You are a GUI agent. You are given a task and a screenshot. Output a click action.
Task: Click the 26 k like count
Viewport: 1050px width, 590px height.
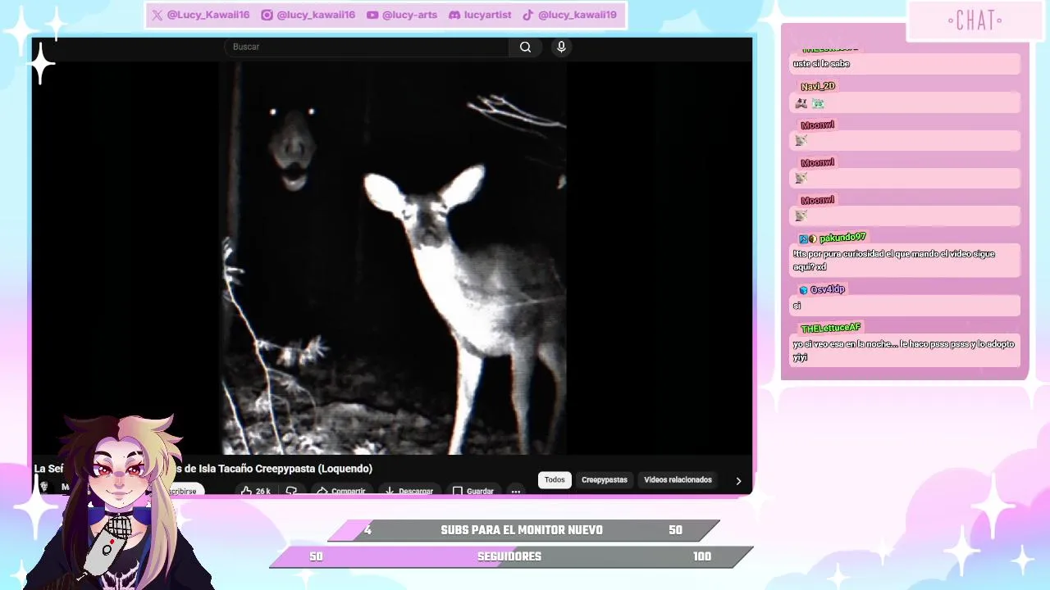coord(262,492)
